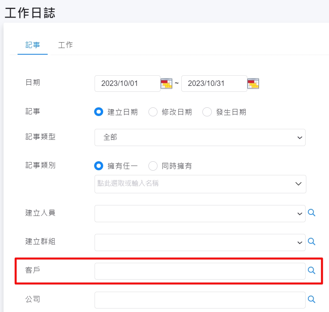Screen dimensions: 329x312
Task: Focus start date field 2023/10/01
Action: [x=127, y=84]
